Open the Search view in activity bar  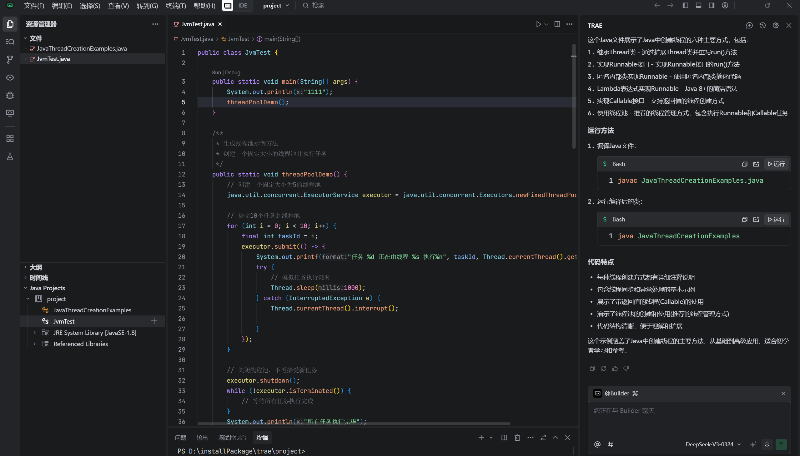coord(10,42)
